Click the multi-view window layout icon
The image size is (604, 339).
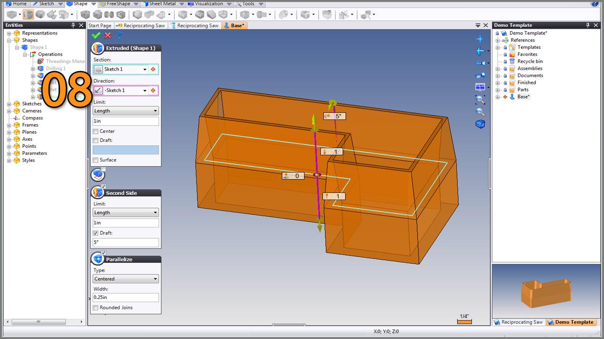[x=480, y=87]
